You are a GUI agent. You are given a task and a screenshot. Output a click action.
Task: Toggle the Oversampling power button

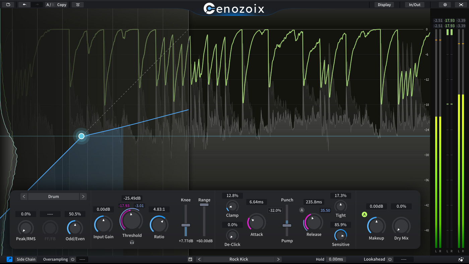pos(72,259)
